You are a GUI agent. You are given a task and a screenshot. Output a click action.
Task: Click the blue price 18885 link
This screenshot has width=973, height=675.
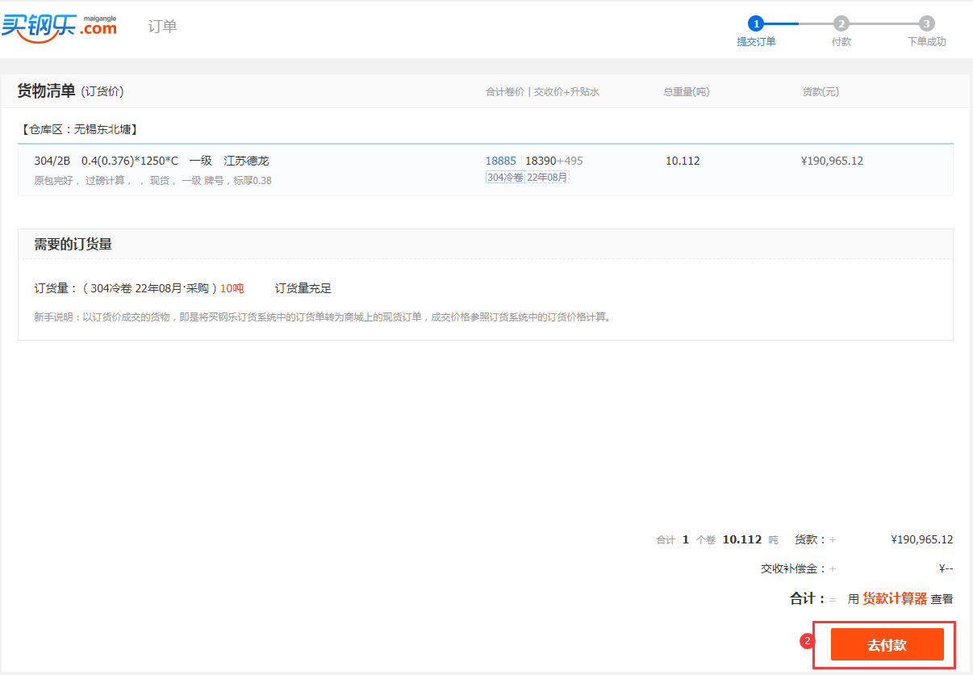coord(501,161)
